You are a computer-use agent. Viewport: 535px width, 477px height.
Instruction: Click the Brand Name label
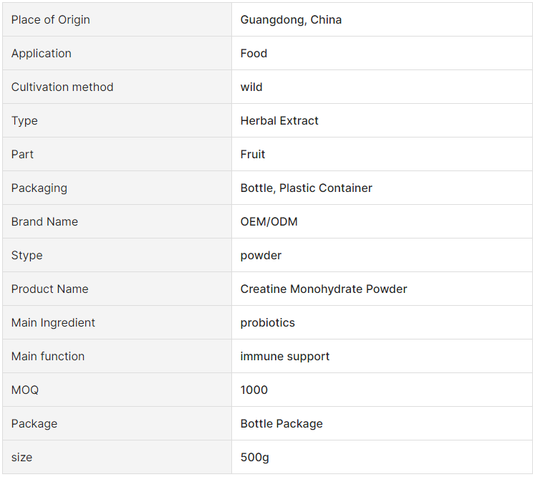point(44,222)
